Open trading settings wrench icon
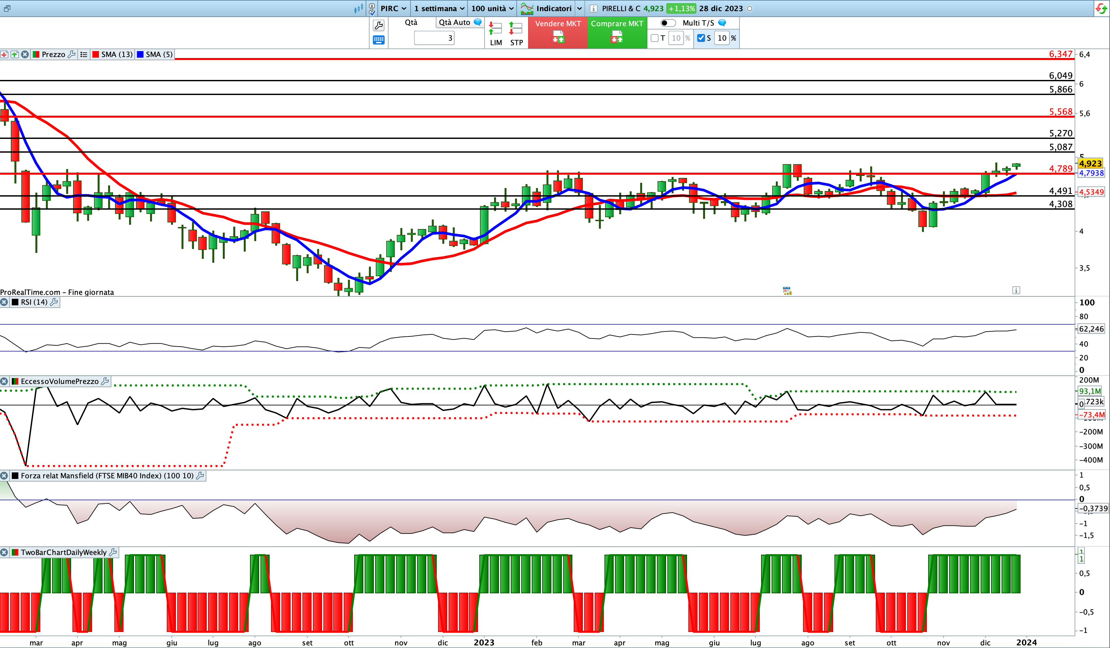1110x648 pixels. tap(378, 26)
